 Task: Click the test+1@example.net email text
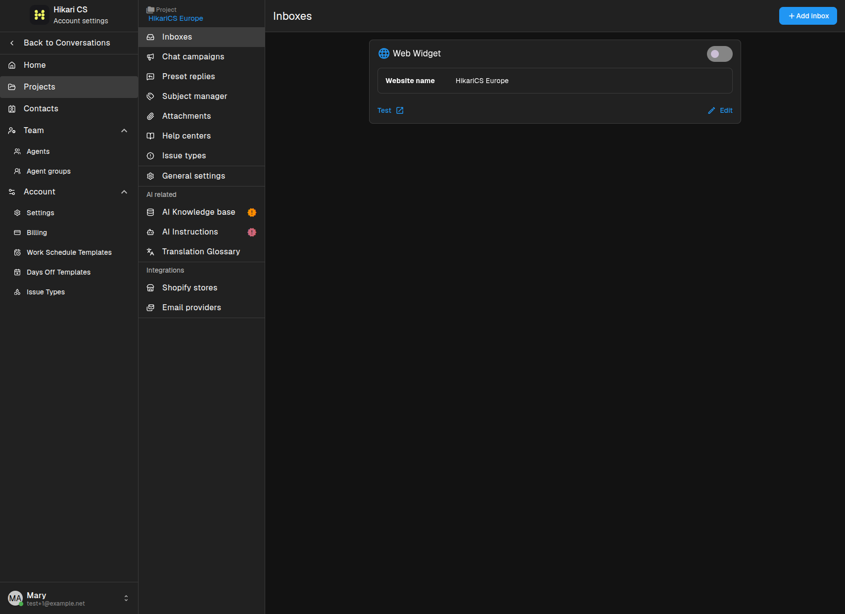pos(56,604)
